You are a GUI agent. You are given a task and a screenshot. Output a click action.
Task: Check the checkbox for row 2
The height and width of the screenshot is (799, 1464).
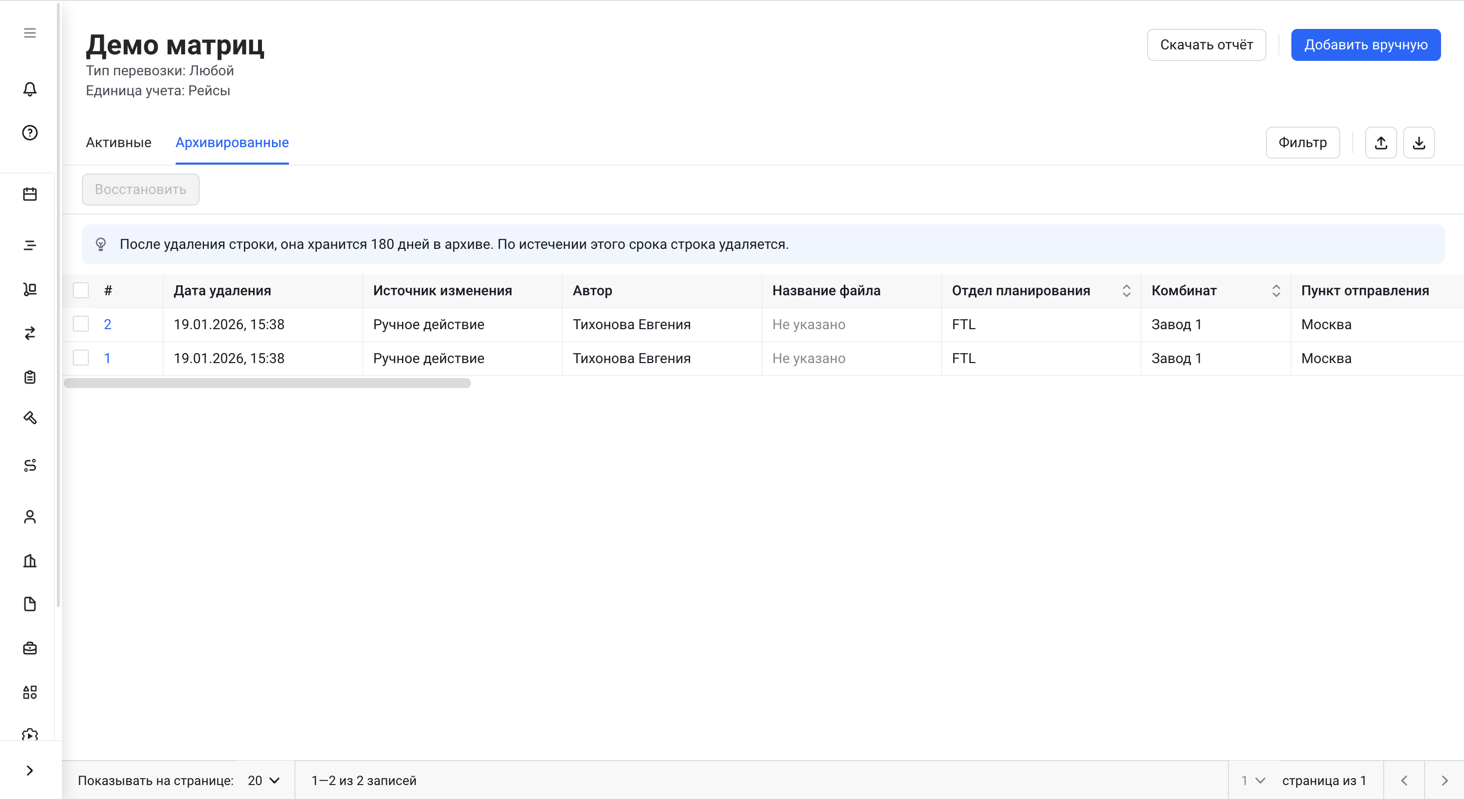coord(81,324)
